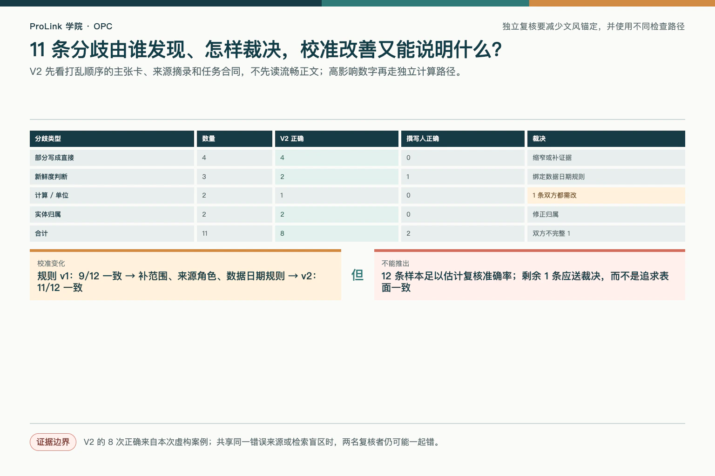Click the 缩窄或补证据 cell

[x=606, y=158]
